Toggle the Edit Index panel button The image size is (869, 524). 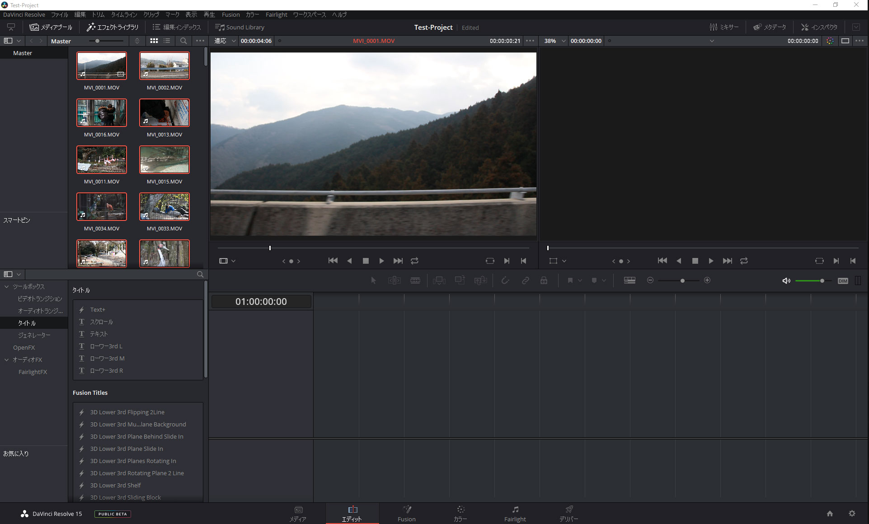click(x=177, y=27)
